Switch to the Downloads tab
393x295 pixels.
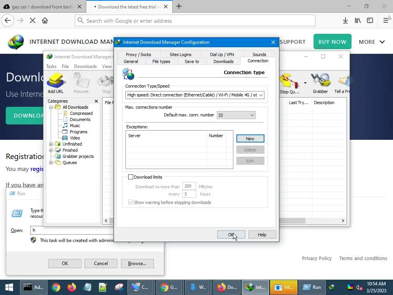click(x=223, y=61)
